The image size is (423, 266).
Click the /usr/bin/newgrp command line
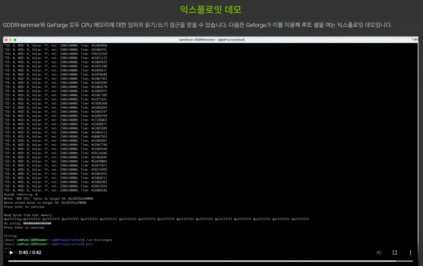point(58,240)
